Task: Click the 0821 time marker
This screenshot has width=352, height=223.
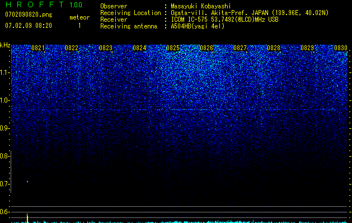Action: 38,48
